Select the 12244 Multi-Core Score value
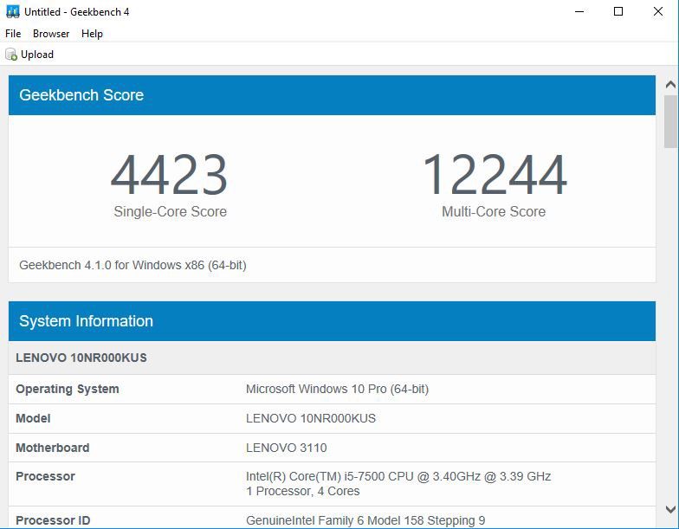The width and height of the screenshot is (679, 529). (494, 175)
